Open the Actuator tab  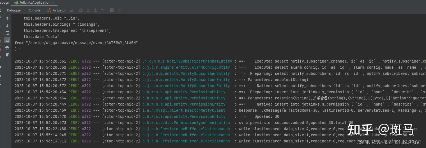56,10
